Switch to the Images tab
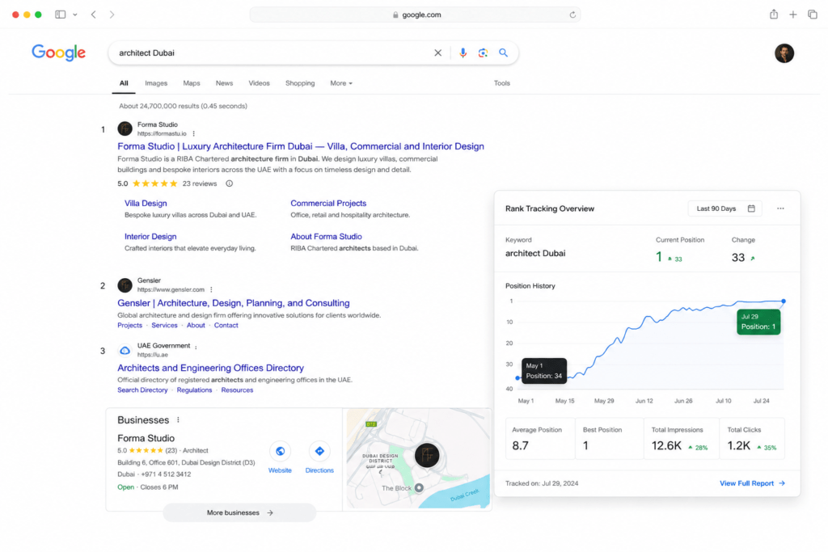The image size is (828, 552). pyautogui.click(x=156, y=83)
